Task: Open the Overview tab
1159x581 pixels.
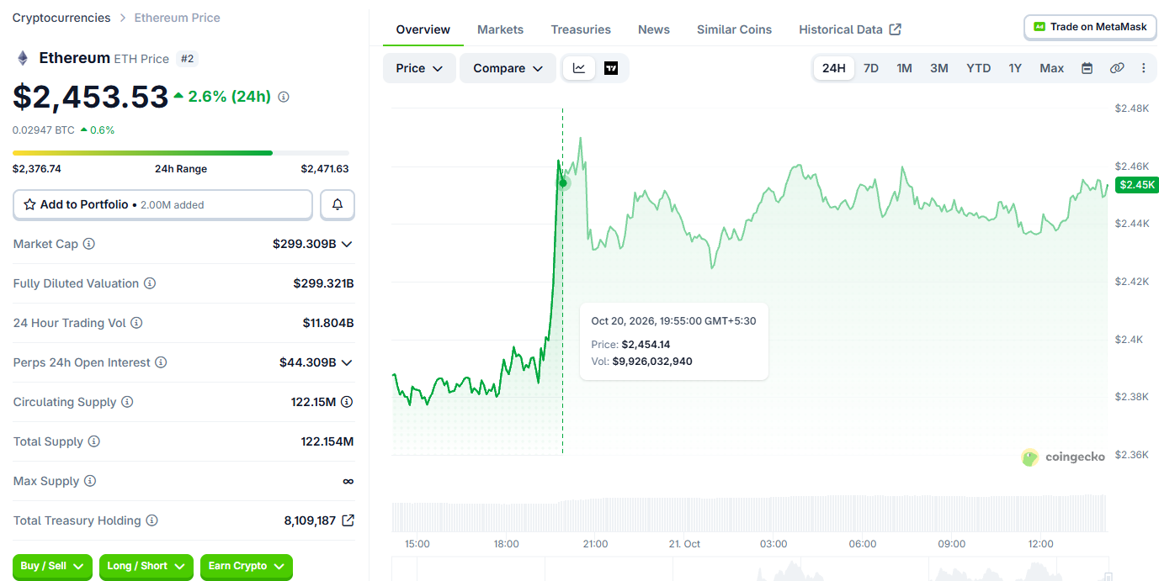Action: 423,29
